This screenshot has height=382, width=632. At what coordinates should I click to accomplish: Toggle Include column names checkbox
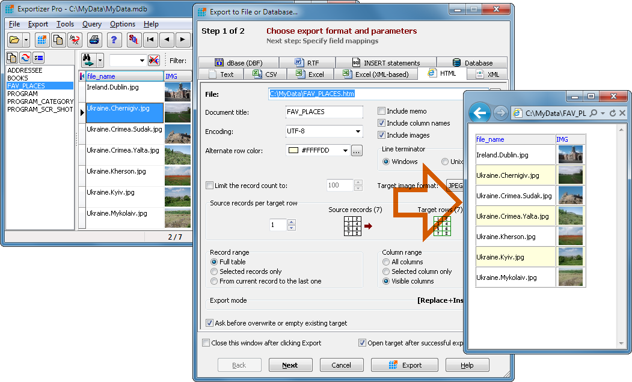pyautogui.click(x=381, y=123)
